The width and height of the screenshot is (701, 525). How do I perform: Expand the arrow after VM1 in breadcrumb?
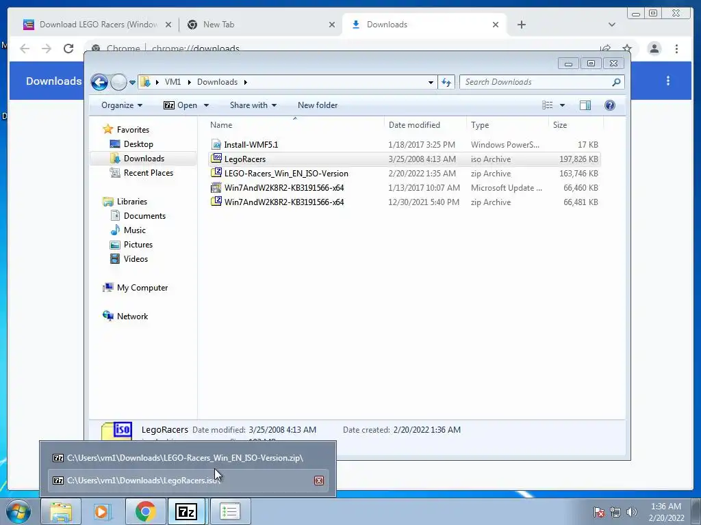[x=189, y=82]
